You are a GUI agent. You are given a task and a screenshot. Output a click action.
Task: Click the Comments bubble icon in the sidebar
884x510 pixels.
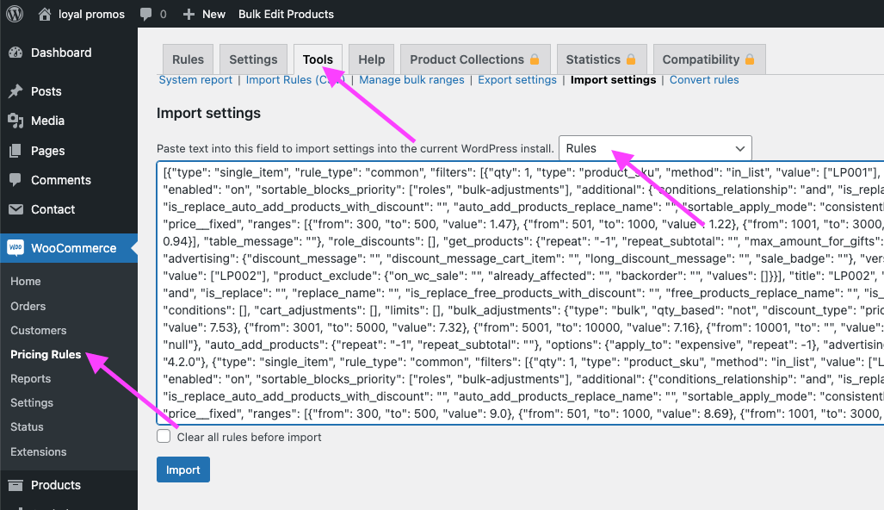(15, 180)
